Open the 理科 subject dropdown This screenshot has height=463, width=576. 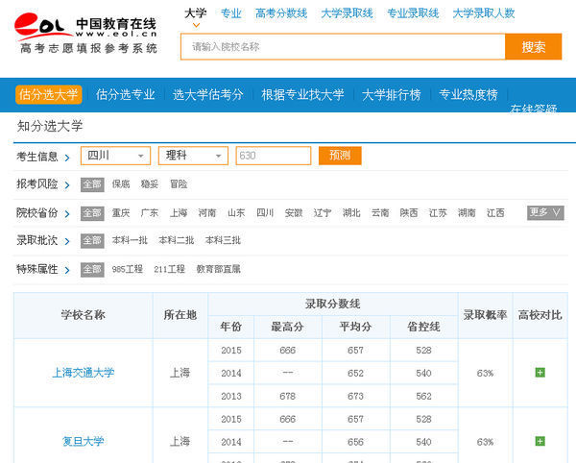point(193,156)
